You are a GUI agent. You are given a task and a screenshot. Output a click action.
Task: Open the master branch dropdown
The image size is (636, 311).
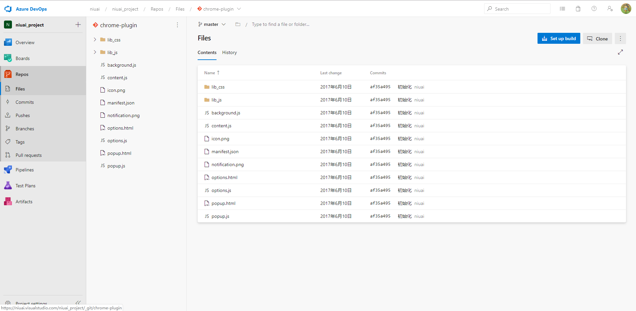pos(212,24)
